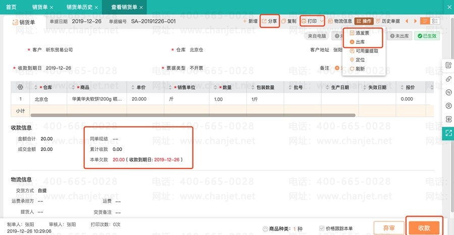Select 出库 from the operations menu
This screenshot has height=235, width=454.
tap(357, 42)
